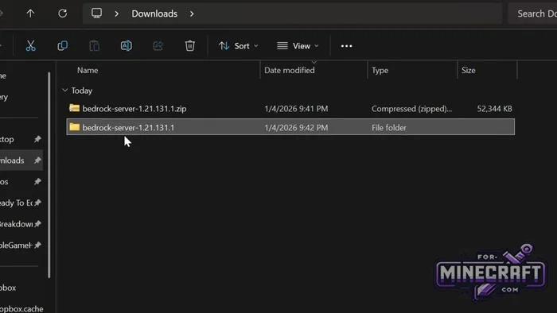Click folder icon of bedrock-server-1.21.131.1 folder
557x313 pixels.
coord(74,127)
